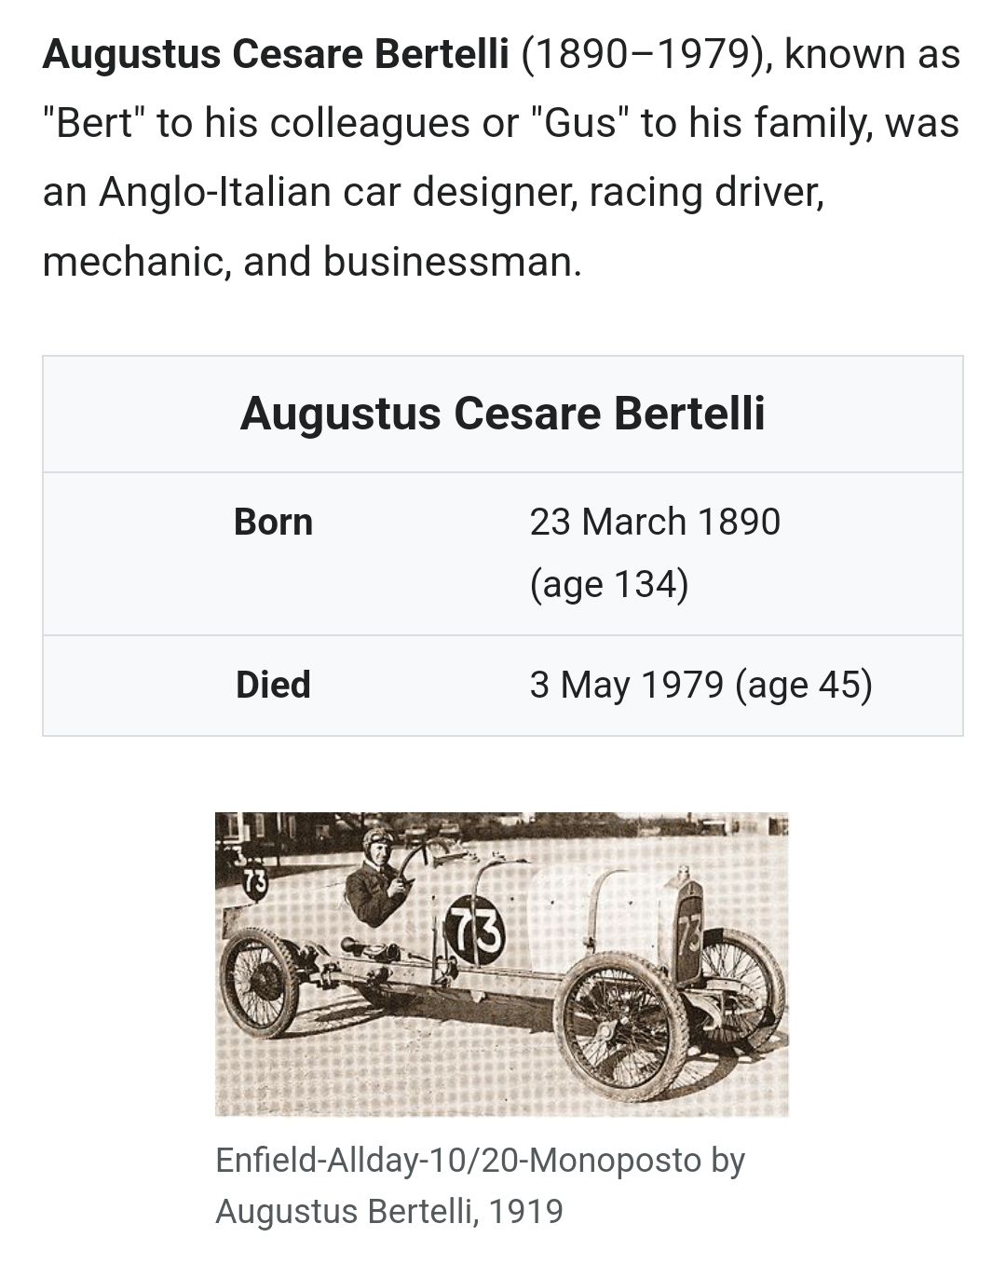Click the death date 3 May 1979
Viewport: 1006px width, 1278px height.
coord(626,685)
